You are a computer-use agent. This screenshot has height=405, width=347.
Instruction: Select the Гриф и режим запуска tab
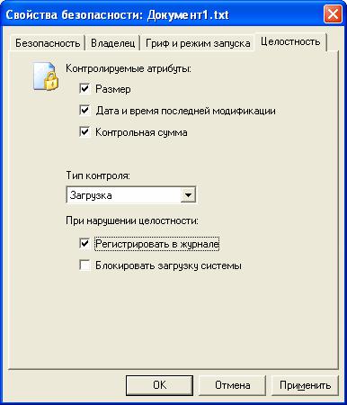[x=198, y=43]
